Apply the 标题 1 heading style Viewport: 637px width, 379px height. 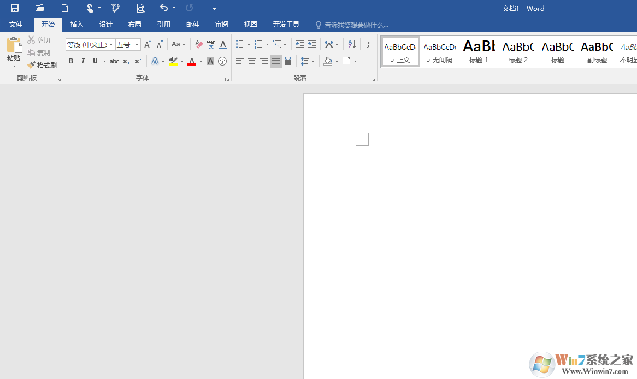[479, 52]
